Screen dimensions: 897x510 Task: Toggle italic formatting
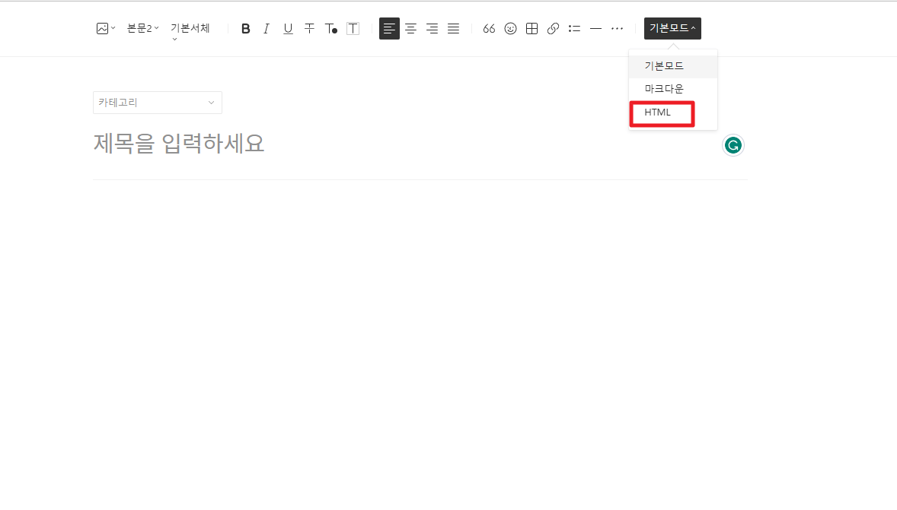click(266, 28)
